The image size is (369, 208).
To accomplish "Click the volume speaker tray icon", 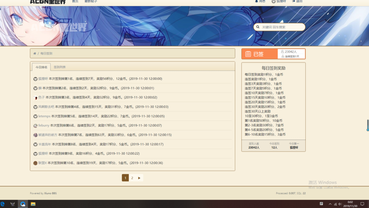I will point(340,204).
